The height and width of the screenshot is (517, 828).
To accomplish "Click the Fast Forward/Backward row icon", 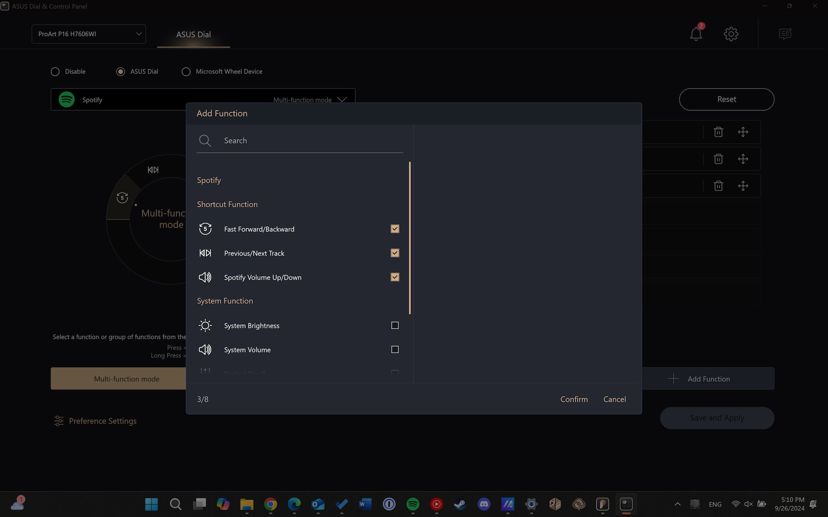I will click(x=205, y=229).
